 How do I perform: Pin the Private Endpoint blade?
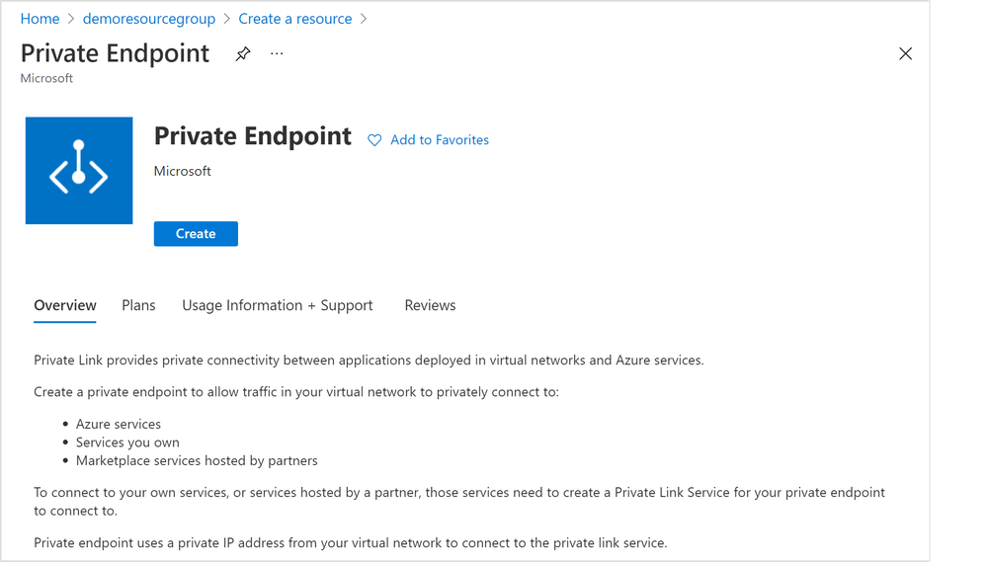[x=243, y=54]
